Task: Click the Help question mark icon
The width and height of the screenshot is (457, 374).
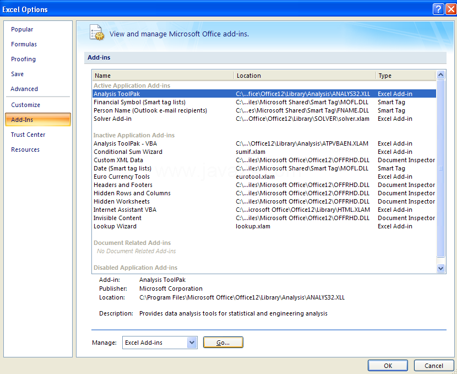Action: (x=438, y=9)
